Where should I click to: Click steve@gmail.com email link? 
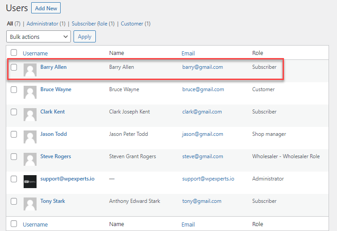pos(203,156)
